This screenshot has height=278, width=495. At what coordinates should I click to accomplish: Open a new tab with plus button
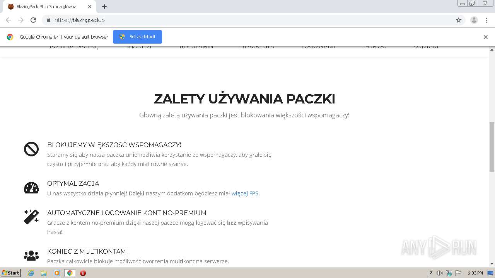point(104,7)
